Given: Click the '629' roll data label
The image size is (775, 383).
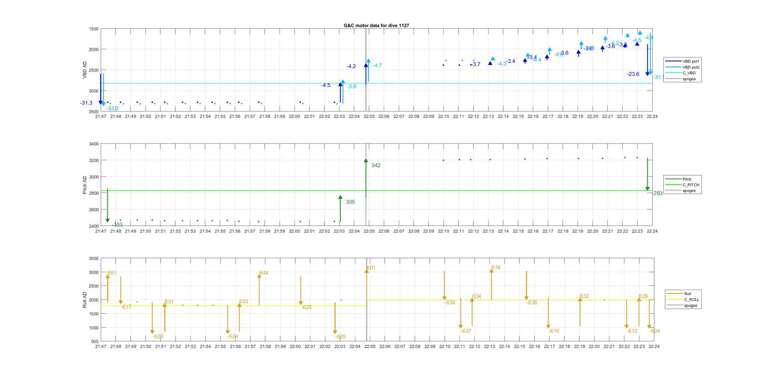Looking at the screenshot, I should [x=643, y=297].
